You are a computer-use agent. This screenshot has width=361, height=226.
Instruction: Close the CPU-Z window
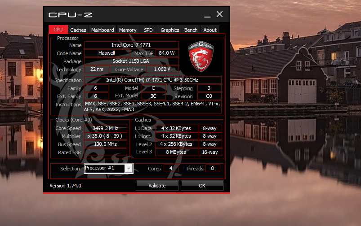pos(219,14)
